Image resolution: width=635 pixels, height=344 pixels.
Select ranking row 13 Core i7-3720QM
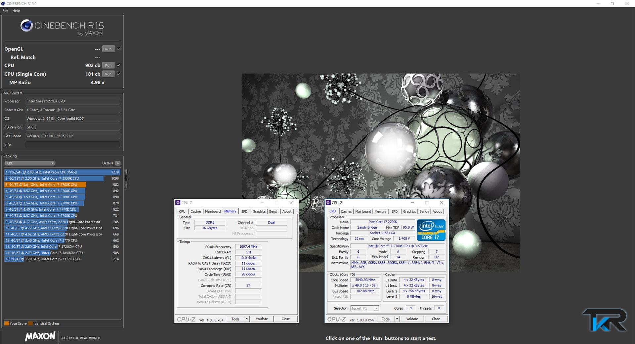click(62, 247)
